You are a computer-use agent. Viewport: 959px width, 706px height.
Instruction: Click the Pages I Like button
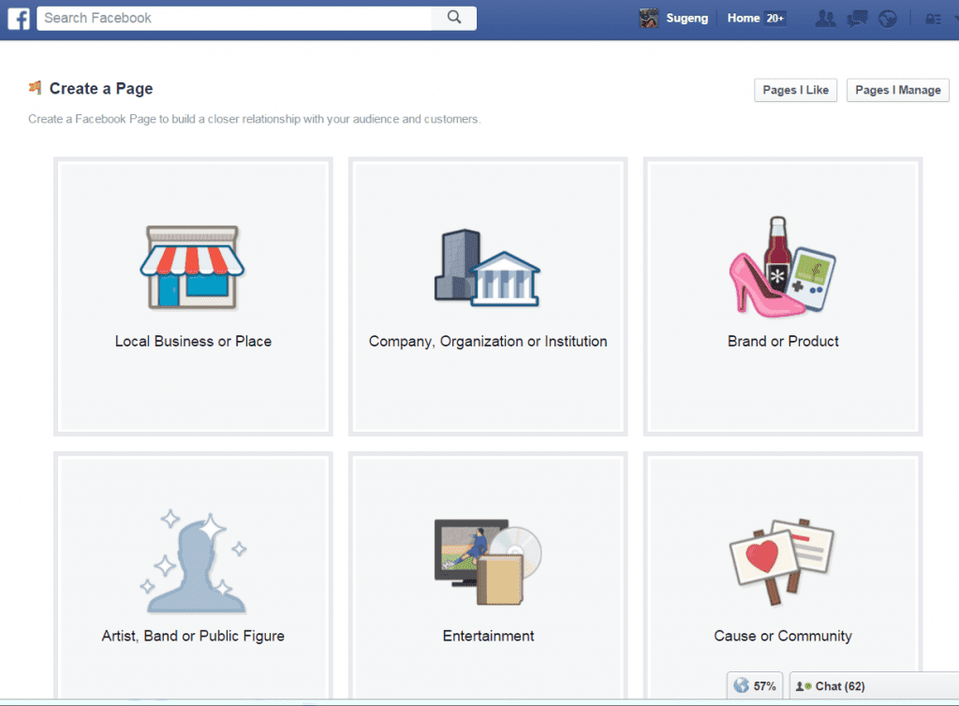click(x=795, y=90)
